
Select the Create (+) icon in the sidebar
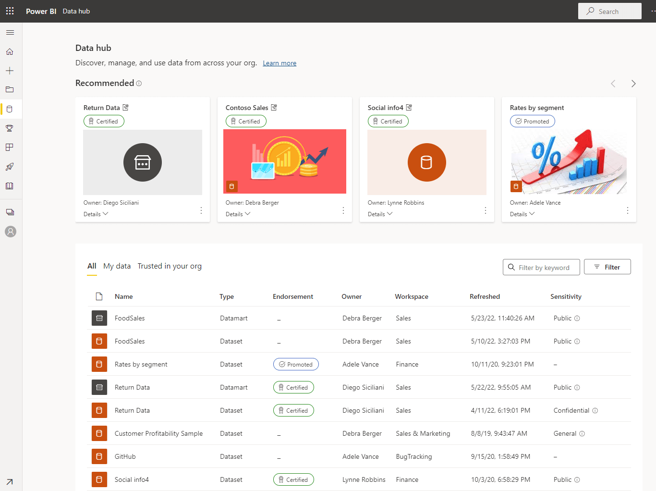coord(10,70)
